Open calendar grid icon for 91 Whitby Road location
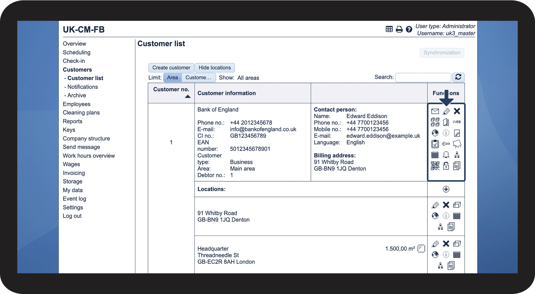Viewport: 535px width, 294px height. [457, 216]
